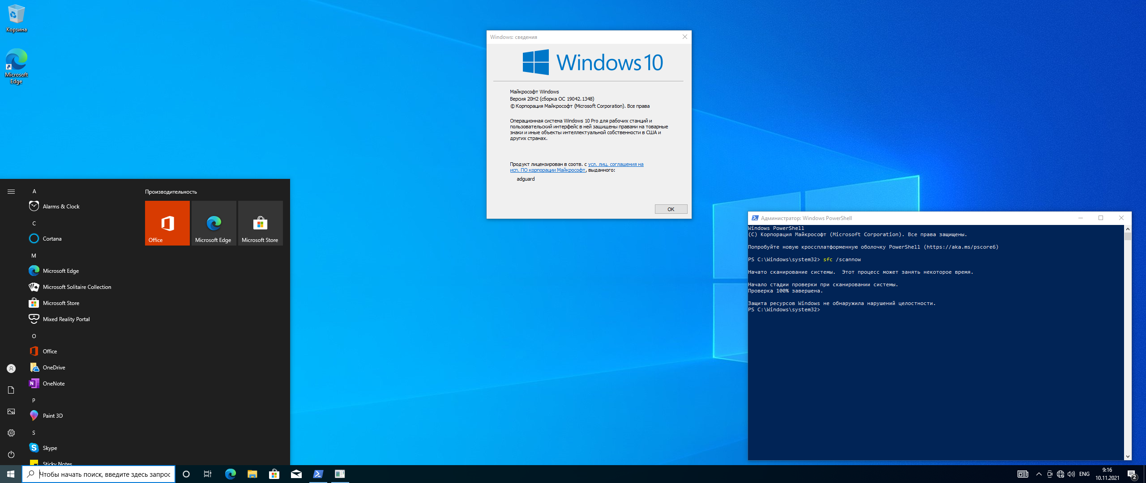
Task: Switch to PowerShell via taskbar button
Action: point(318,474)
